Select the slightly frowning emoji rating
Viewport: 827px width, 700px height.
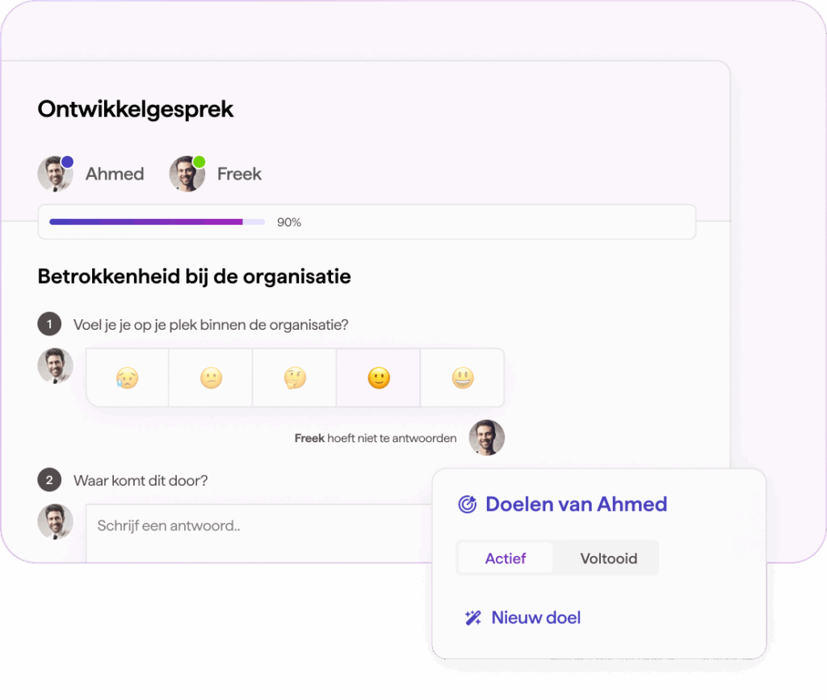click(211, 378)
